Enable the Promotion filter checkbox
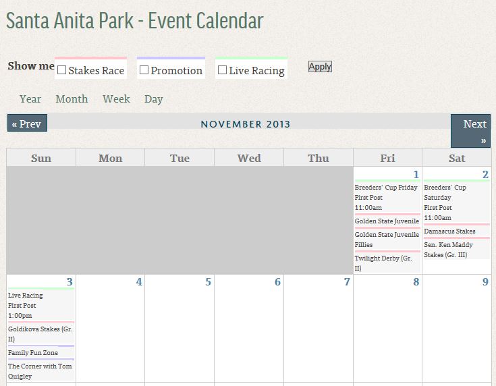 coord(144,70)
